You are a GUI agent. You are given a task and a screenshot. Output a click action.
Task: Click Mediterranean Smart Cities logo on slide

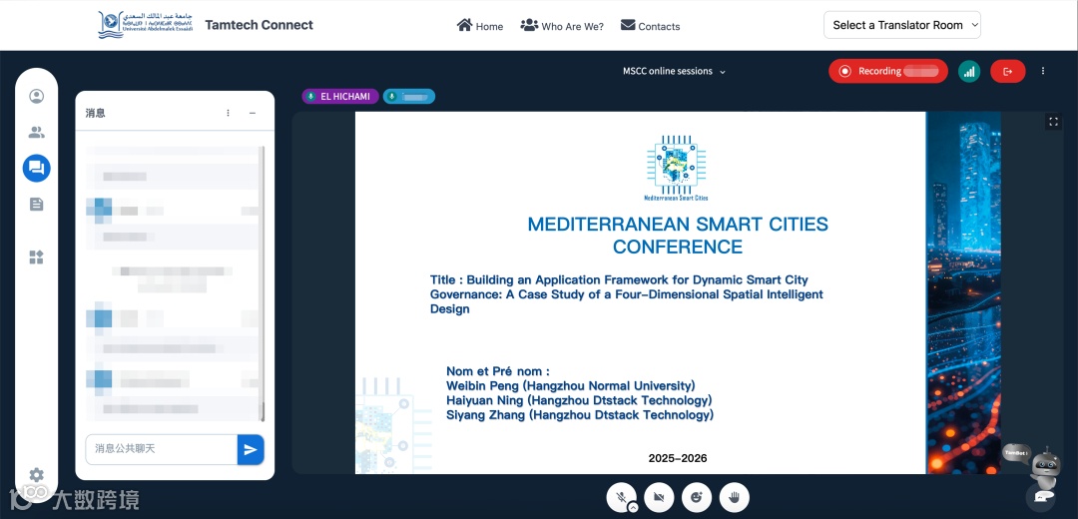coord(676,169)
